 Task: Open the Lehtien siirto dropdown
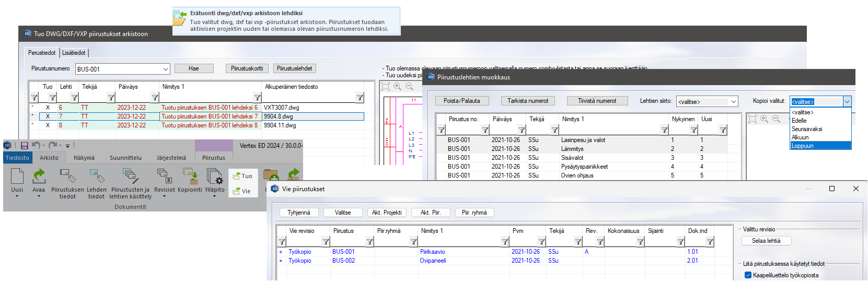[733, 101]
